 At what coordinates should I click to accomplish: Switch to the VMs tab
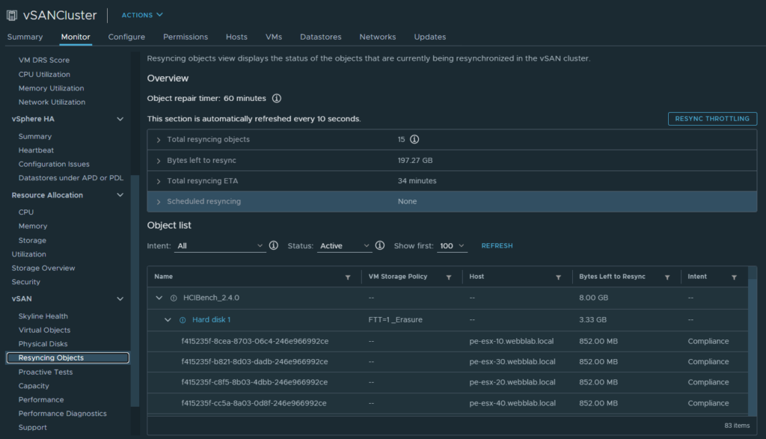(274, 37)
